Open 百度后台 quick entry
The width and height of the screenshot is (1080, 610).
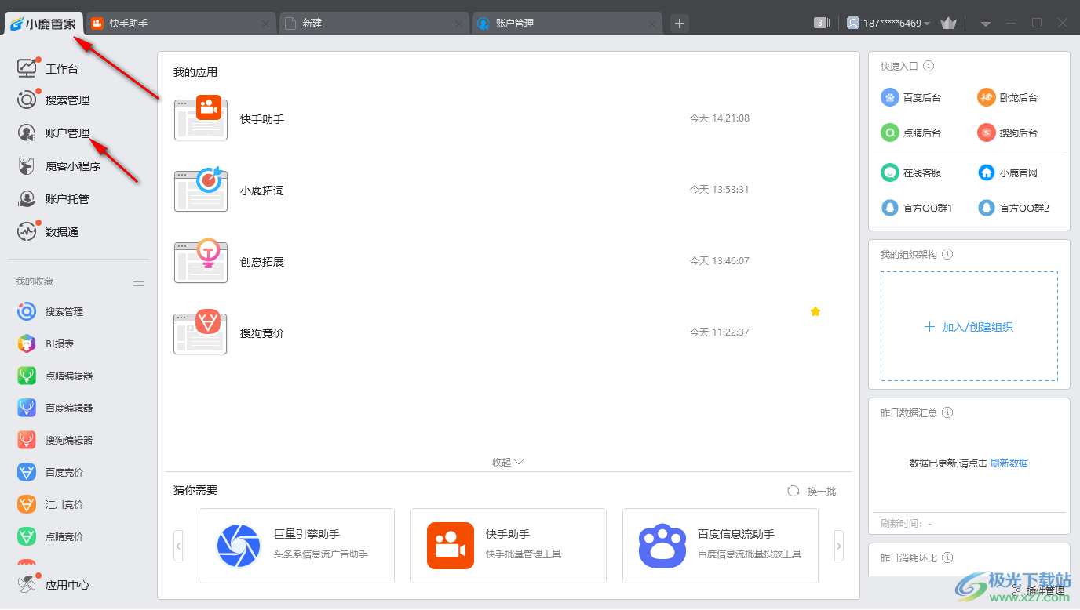[x=911, y=97]
